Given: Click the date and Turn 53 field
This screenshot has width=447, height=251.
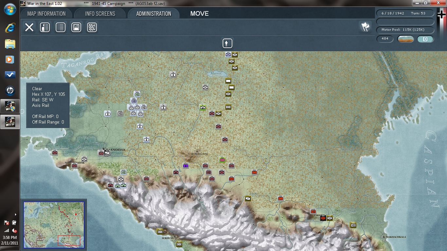Looking at the screenshot, I should pos(405,13).
